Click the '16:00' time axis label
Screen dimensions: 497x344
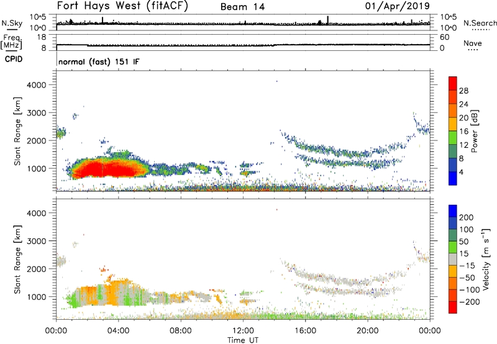(306, 331)
